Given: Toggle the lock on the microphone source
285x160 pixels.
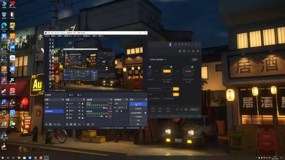Looking at the screenshot, I should 82,111.
